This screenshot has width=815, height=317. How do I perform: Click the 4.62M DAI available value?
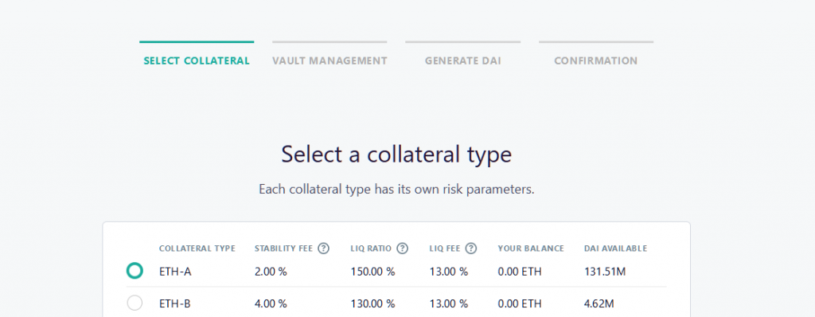coord(600,303)
